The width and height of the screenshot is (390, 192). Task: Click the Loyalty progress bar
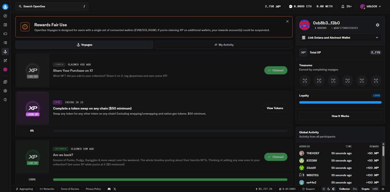[x=340, y=102]
